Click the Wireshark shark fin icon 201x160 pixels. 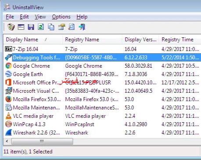click(8, 132)
